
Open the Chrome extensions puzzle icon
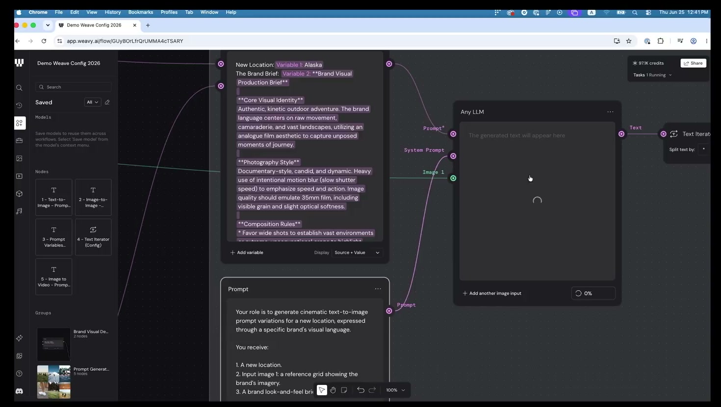click(x=661, y=41)
